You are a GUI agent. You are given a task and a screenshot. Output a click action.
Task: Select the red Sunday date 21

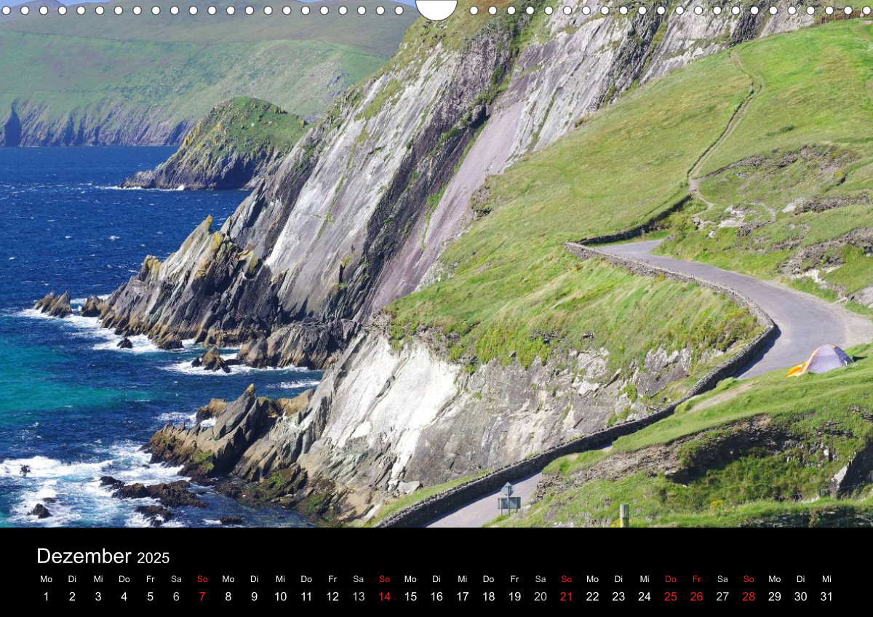(567, 597)
